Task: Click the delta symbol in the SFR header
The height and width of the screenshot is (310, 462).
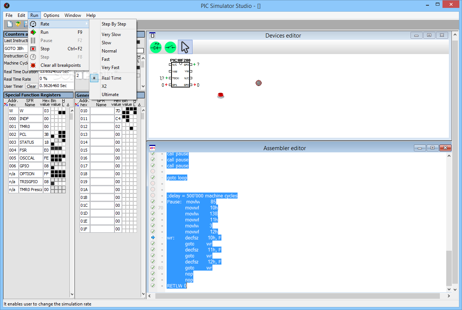Action: 68,105
